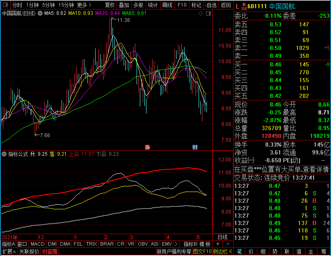Open the 叠加 overlay option
This screenshot has width=331, height=256.
click(124, 5)
